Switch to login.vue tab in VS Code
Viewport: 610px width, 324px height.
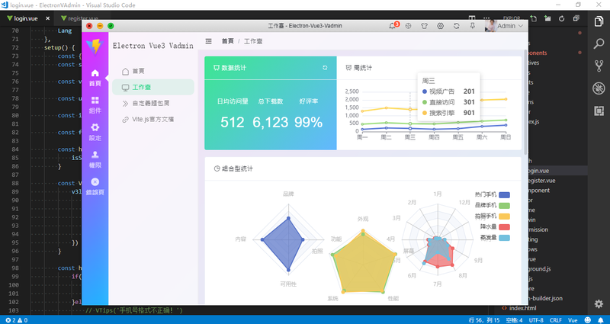[26, 18]
